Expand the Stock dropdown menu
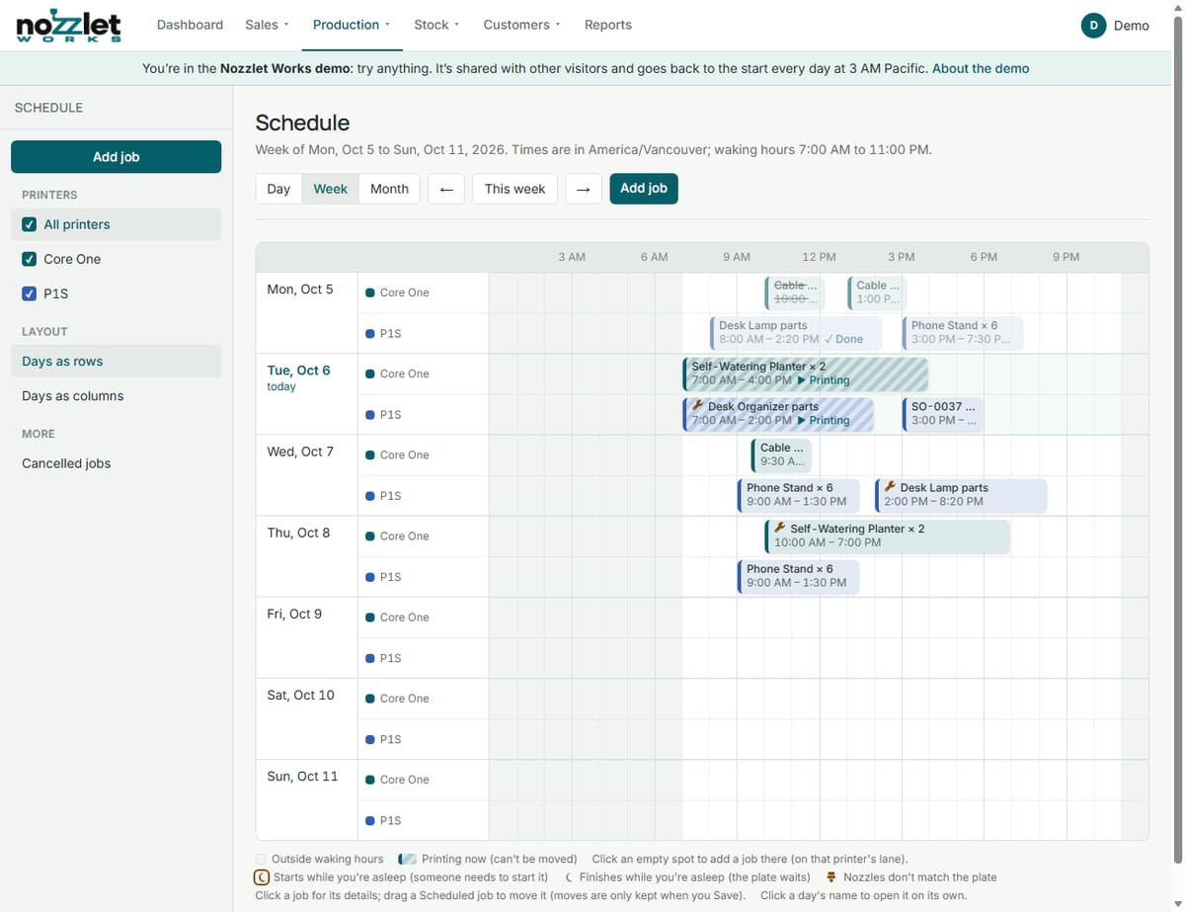This screenshot has height=912, width=1185. click(436, 25)
